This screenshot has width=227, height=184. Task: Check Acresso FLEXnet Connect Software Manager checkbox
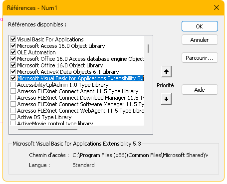(13, 104)
